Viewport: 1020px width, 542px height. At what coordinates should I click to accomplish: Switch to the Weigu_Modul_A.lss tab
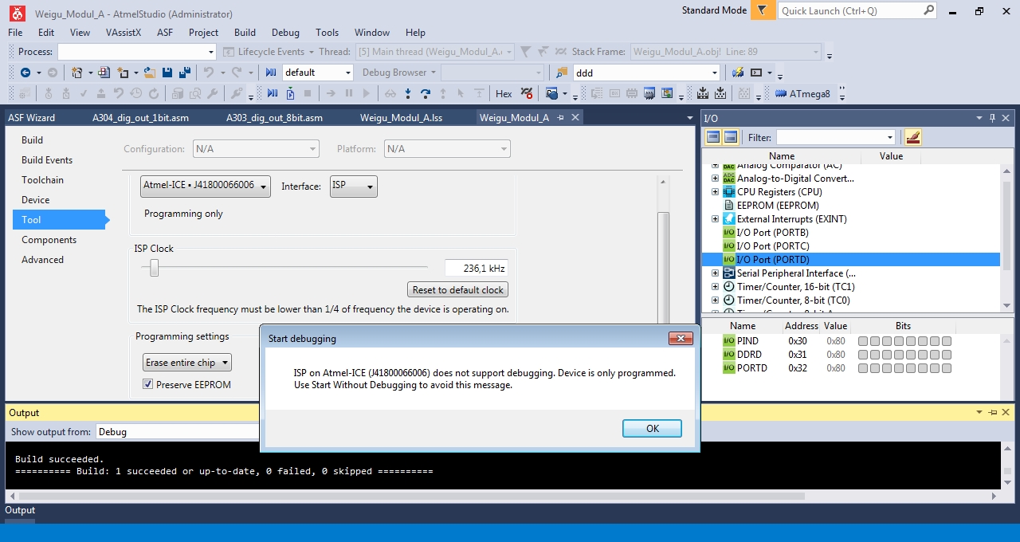401,118
